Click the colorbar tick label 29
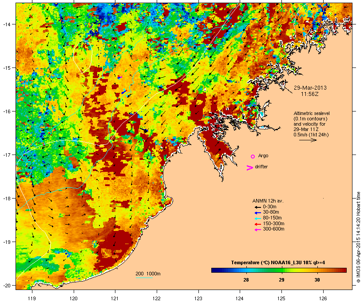Viewport: 364px width, 302px height. point(281,280)
